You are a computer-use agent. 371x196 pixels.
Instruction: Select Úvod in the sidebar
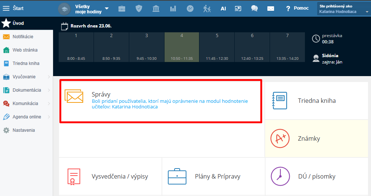coord(26,23)
